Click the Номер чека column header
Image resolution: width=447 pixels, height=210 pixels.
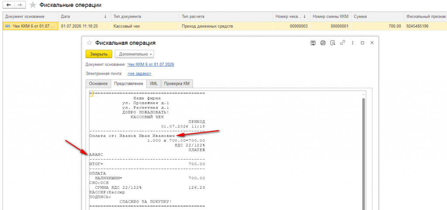click(x=291, y=17)
